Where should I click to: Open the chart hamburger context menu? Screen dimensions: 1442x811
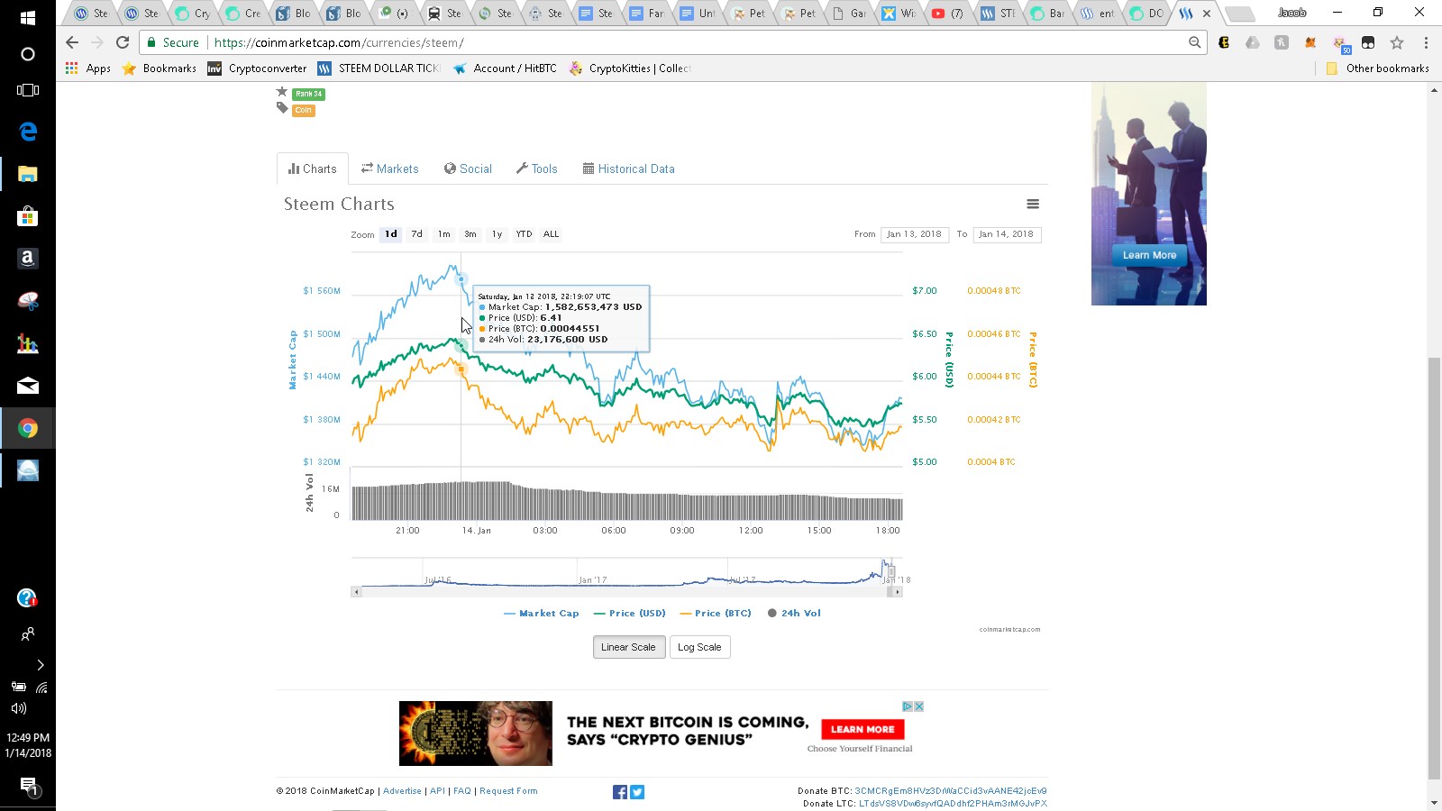point(1033,205)
